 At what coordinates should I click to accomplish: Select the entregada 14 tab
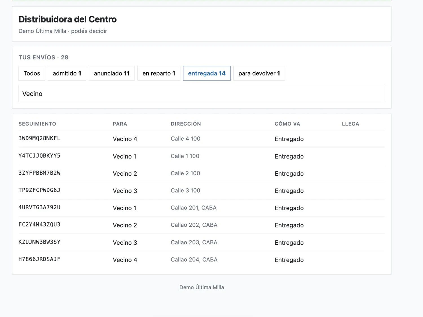(207, 73)
